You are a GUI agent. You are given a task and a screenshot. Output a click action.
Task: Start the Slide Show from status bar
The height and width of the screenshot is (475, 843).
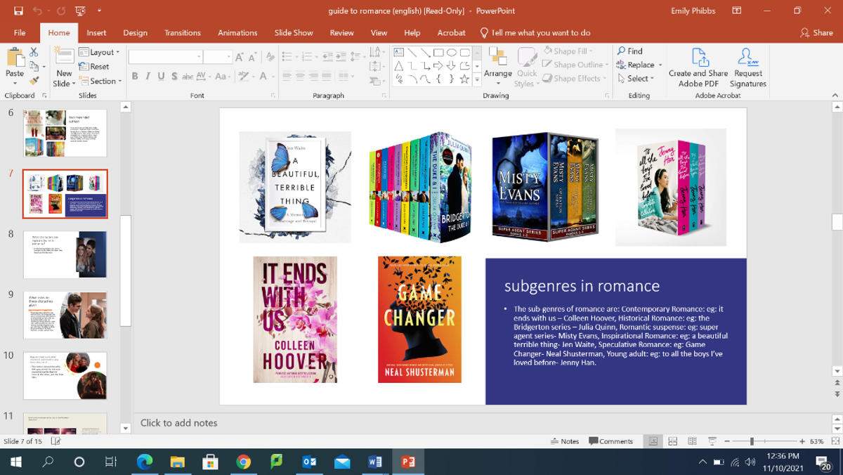click(x=712, y=441)
